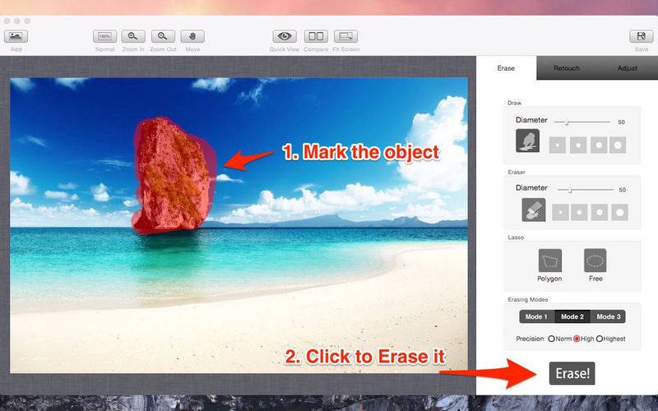The height and width of the screenshot is (411, 658).
Task: Pick the smallest Eraser size preset
Action: [560, 213]
